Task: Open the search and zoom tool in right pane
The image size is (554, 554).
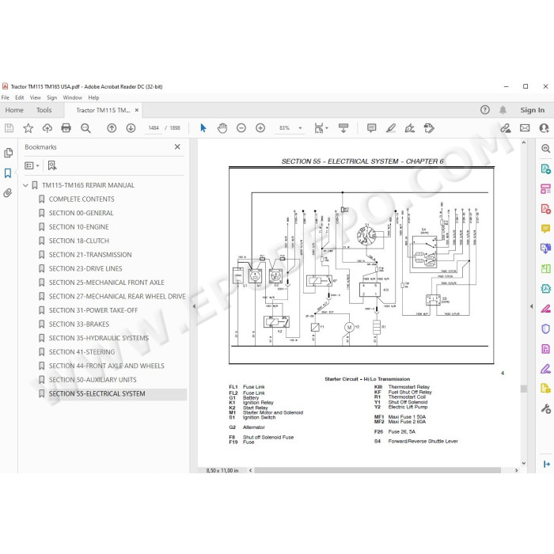Action: (x=545, y=149)
